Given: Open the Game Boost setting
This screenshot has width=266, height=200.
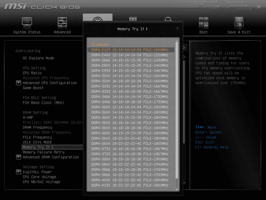Looking at the screenshot, I should coord(33,88).
